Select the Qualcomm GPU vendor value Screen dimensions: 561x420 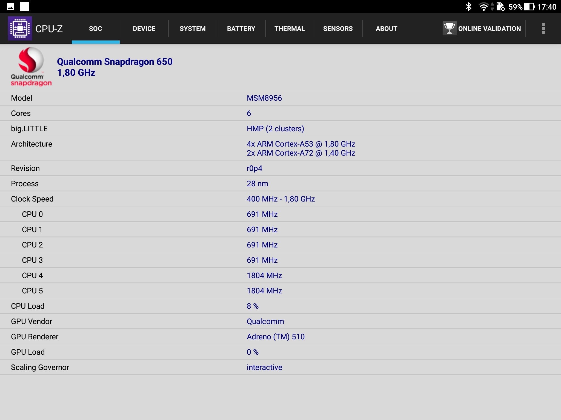coord(265,321)
